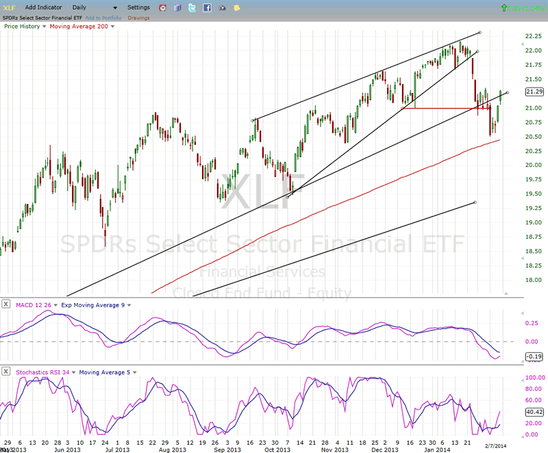The width and height of the screenshot is (548, 453).
Task: Close the MACD indicator pane with X
Action: pos(5,305)
